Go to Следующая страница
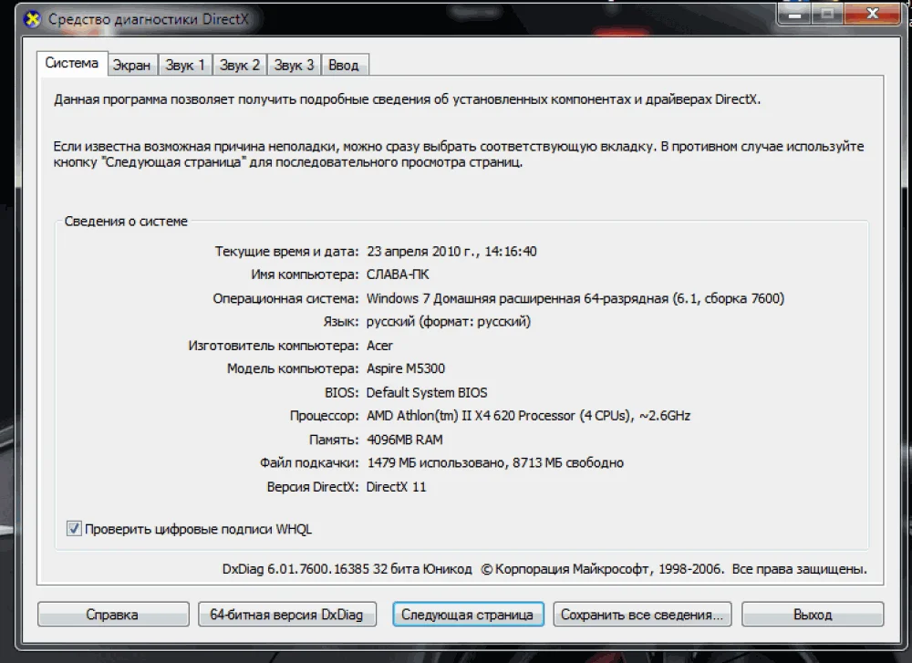Image resolution: width=912 pixels, height=663 pixels. pyautogui.click(x=468, y=614)
